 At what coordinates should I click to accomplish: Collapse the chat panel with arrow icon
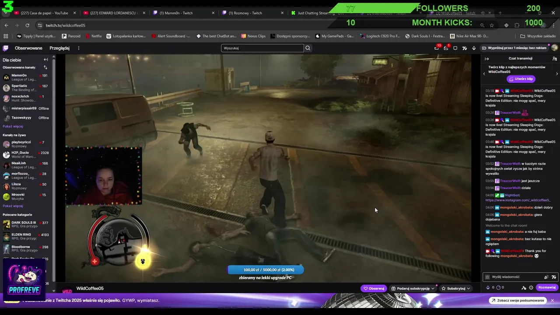(486, 59)
